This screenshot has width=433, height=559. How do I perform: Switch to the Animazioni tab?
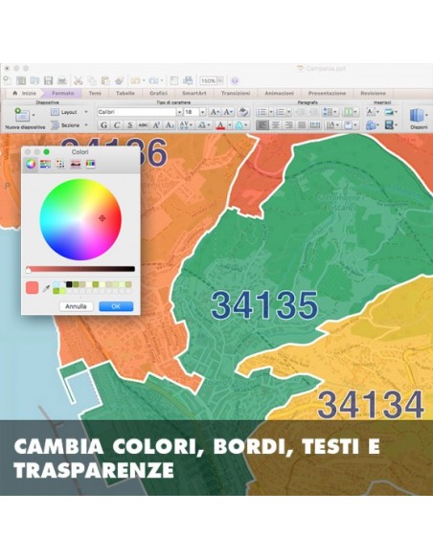[x=280, y=93]
